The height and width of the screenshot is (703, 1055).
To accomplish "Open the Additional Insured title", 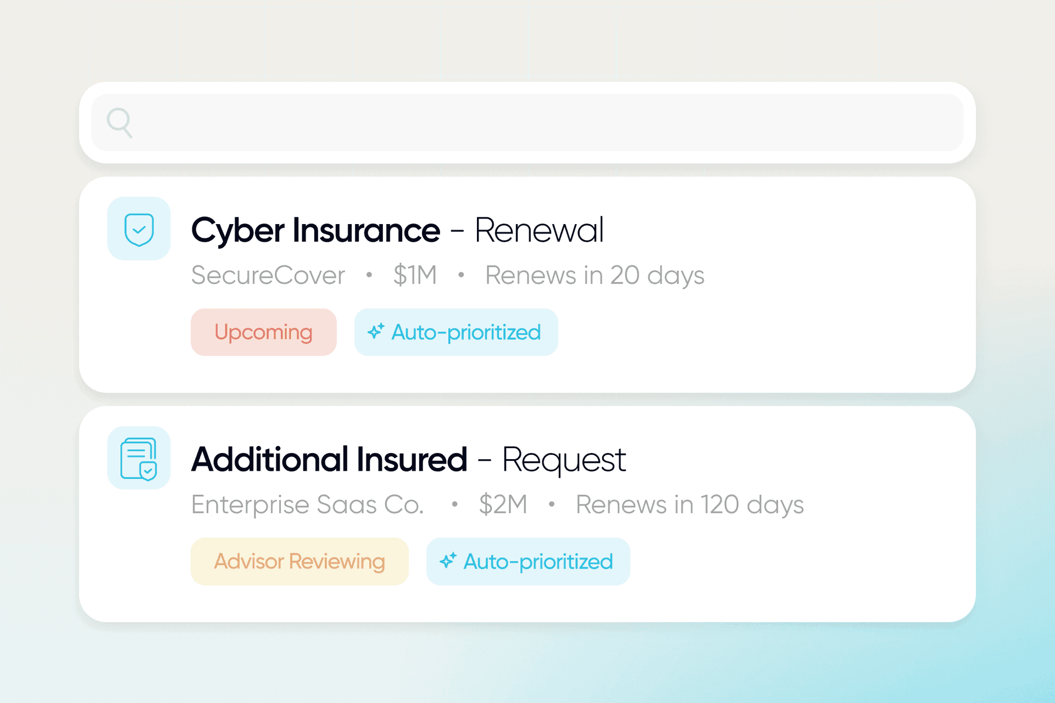I will (x=329, y=459).
